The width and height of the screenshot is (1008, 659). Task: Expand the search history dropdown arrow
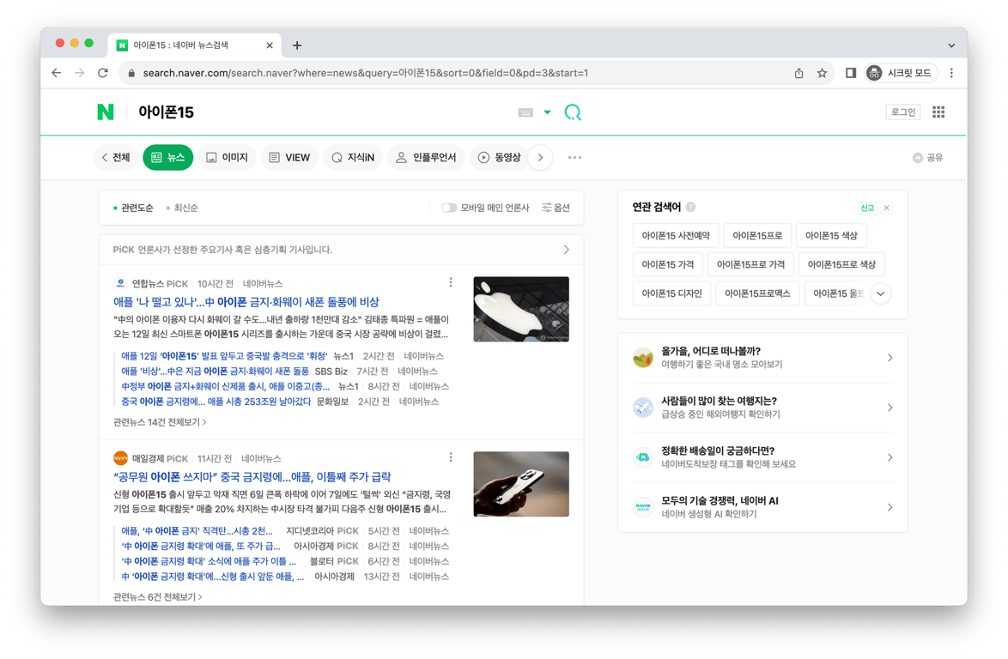547,112
